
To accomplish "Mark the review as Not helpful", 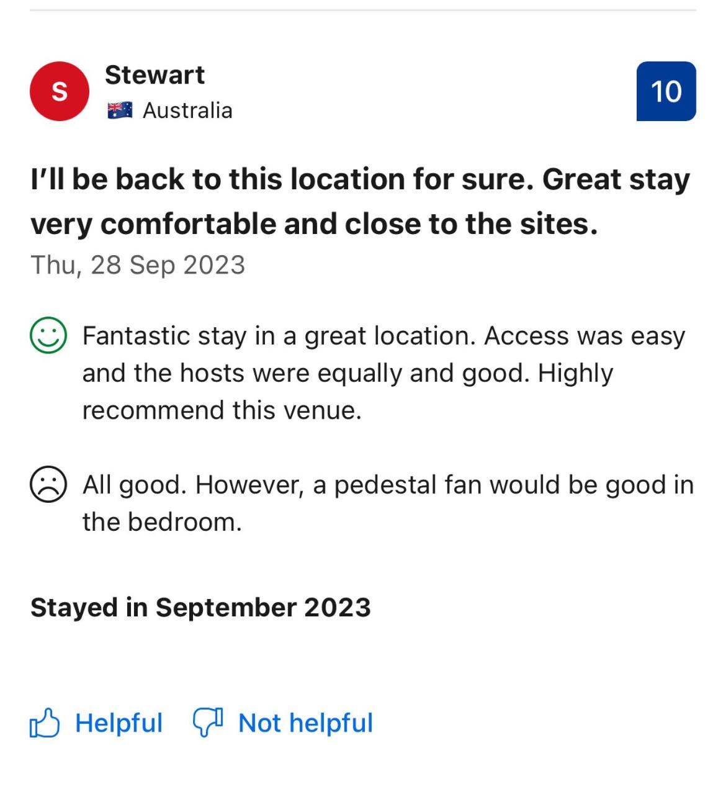I will tap(305, 723).
